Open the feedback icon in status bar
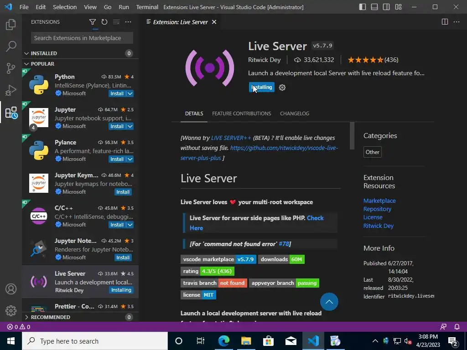Viewport: 467px width, 350px height. (443, 327)
